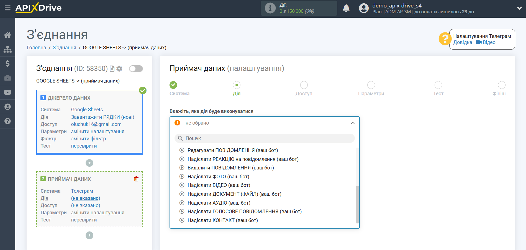This screenshot has height=250, width=526.
Task: Choose 'Надіслати КОНТАКТ (ваш бот)' option
Action: click(222, 220)
